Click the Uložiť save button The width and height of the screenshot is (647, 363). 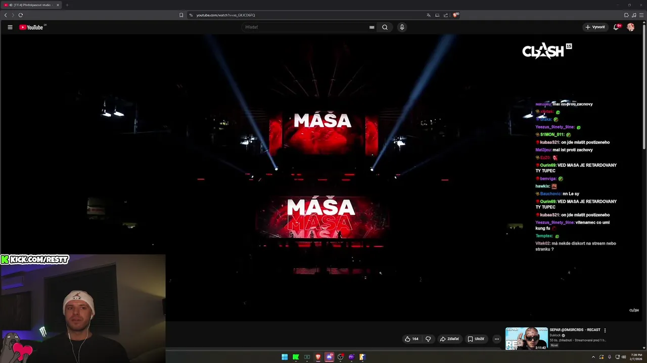476,339
